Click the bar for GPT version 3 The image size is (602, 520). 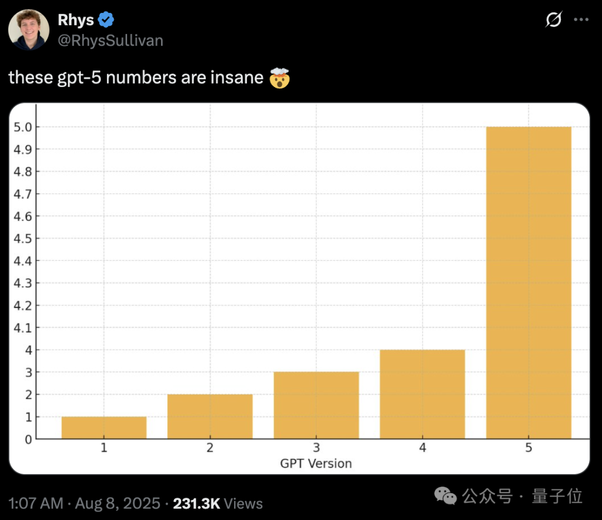[316, 405]
